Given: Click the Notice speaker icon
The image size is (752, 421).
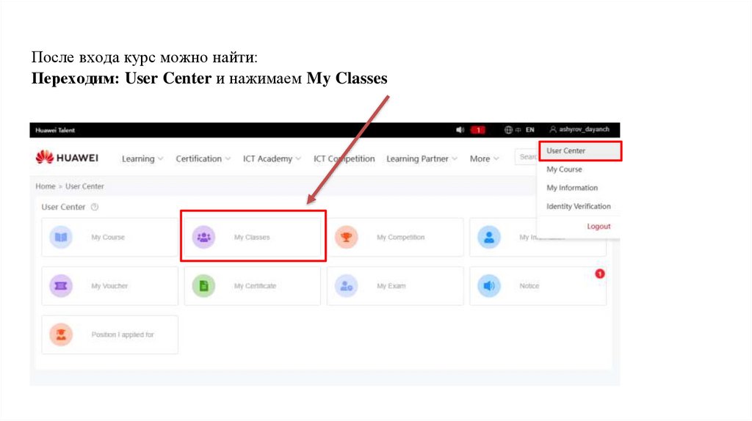Looking at the screenshot, I should 489,286.
